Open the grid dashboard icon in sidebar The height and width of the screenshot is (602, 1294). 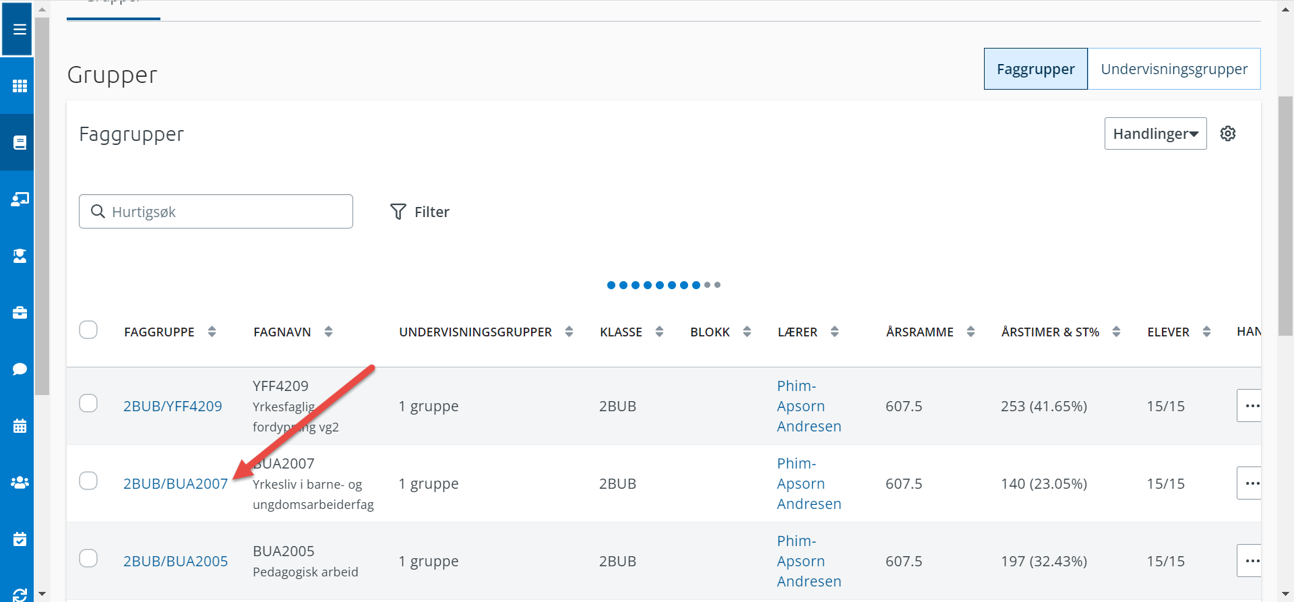coord(20,86)
